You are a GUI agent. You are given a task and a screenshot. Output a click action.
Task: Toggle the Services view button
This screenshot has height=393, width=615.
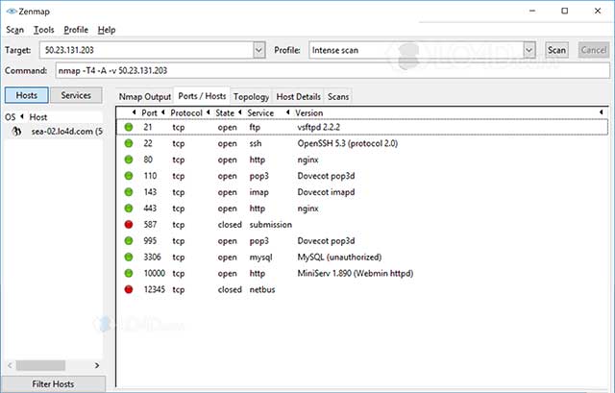pyautogui.click(x=76, y=95)
